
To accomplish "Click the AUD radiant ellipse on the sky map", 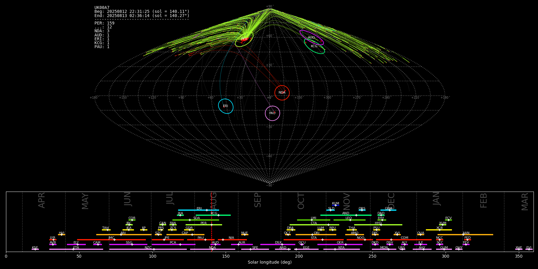I will [x=311, y=37].
